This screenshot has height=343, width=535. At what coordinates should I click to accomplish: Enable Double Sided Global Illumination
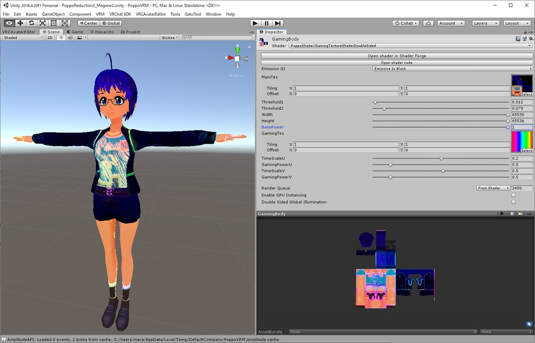(513, 202)
